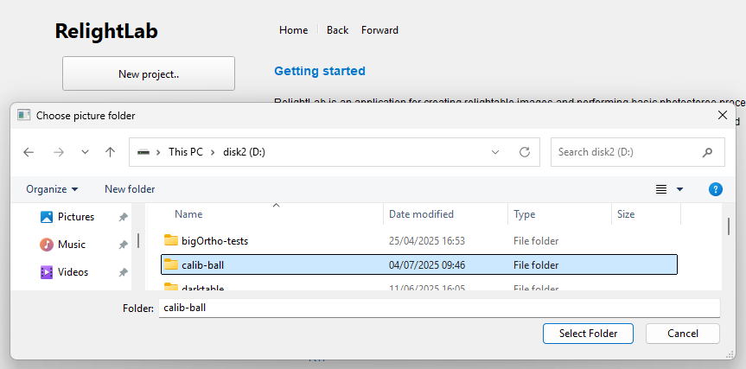This screenshot has height=369, width=746.
Task: Refresh the disk2 folder listing
Action: point(525,152)
